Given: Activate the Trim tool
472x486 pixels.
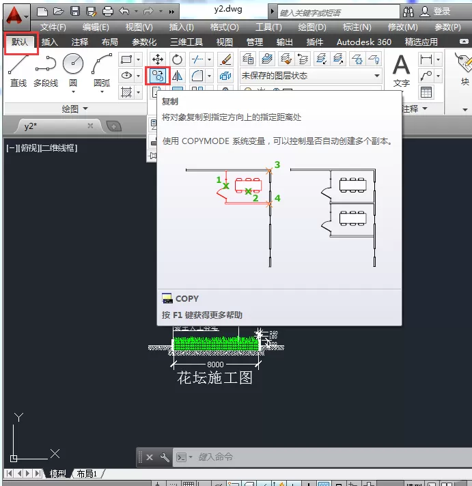Looking at the screenshot, I should point(197,59).
